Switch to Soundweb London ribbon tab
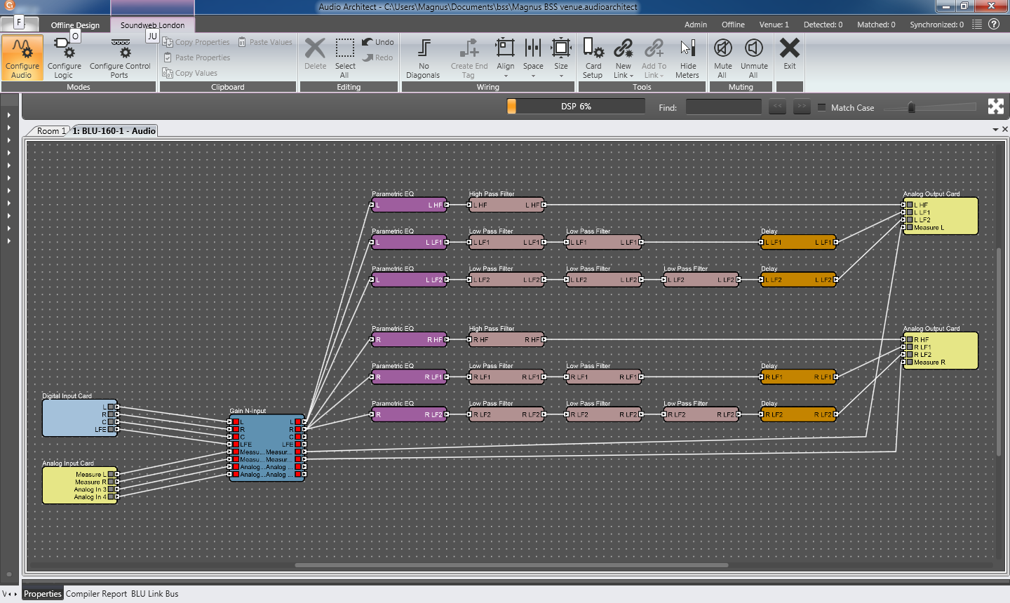 click(x=152, y=25)
